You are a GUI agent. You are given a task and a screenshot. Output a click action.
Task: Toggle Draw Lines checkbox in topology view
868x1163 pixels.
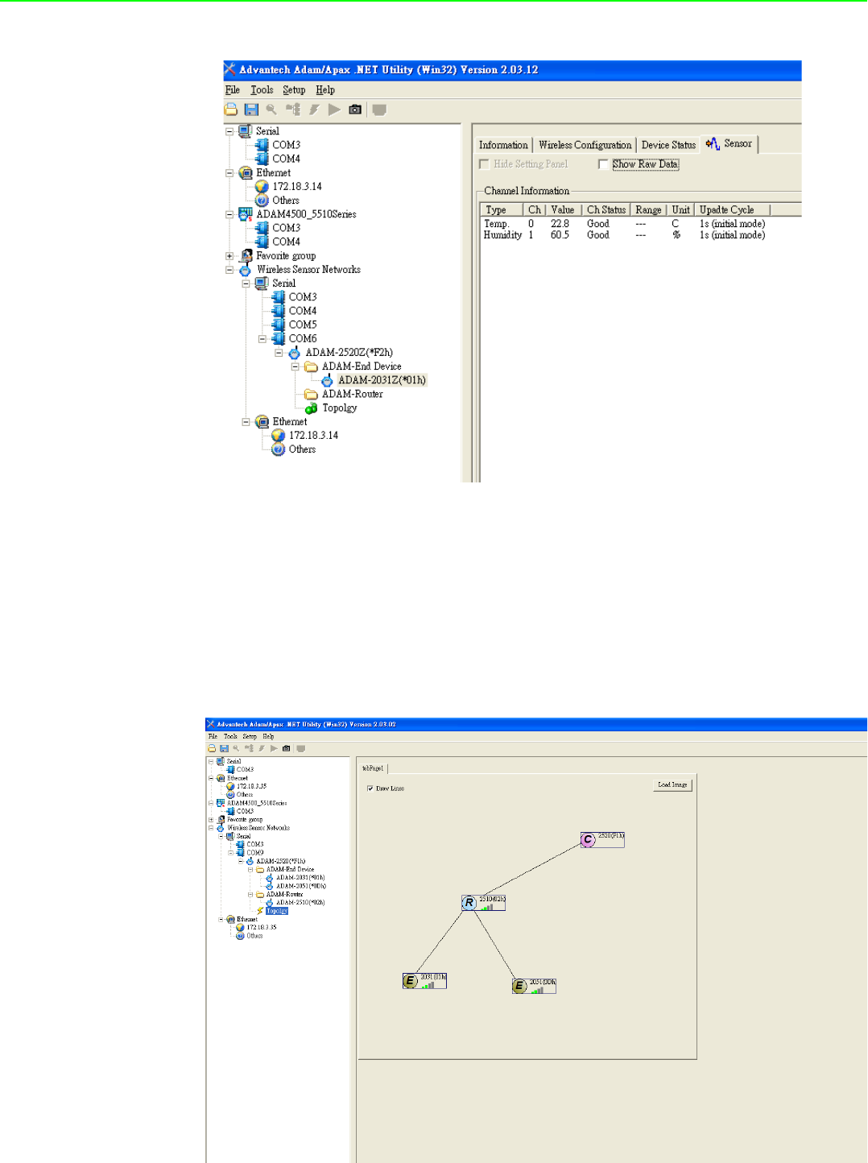pos(370,788)
